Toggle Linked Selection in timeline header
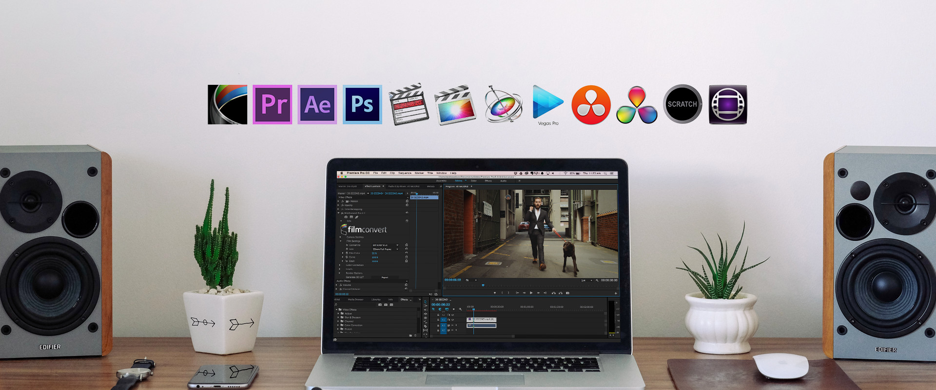This screenshot has width=936, height=390. tap(447, 309)
